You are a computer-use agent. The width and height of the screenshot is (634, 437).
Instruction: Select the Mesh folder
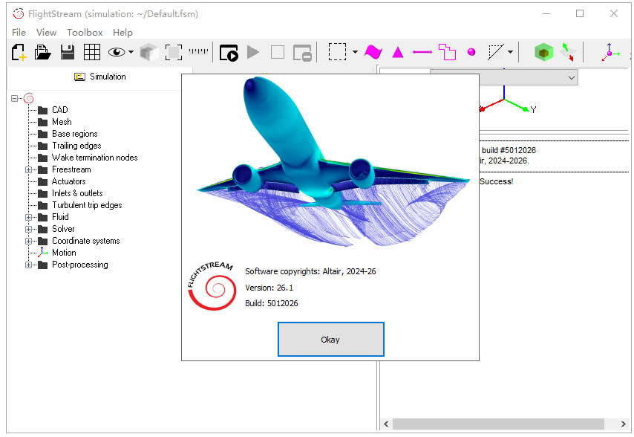[62, 122]
